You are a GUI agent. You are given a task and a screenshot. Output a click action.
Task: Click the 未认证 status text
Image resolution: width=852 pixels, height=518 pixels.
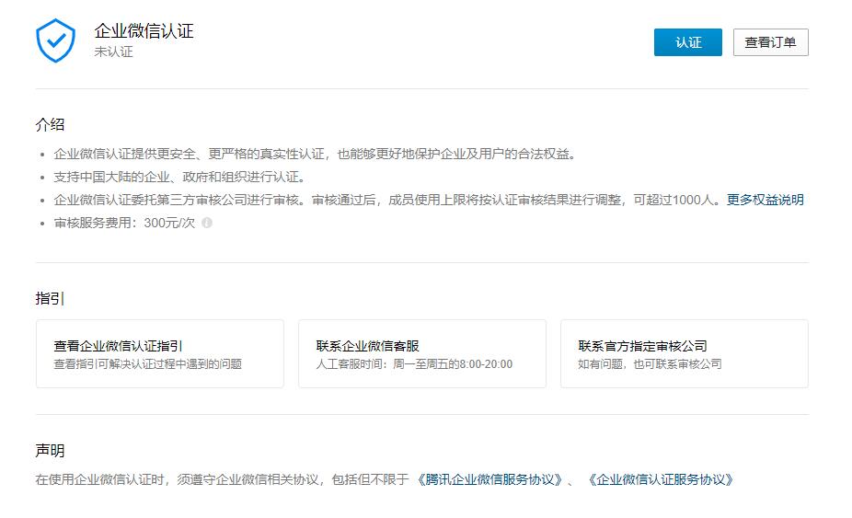coord(113,52)
